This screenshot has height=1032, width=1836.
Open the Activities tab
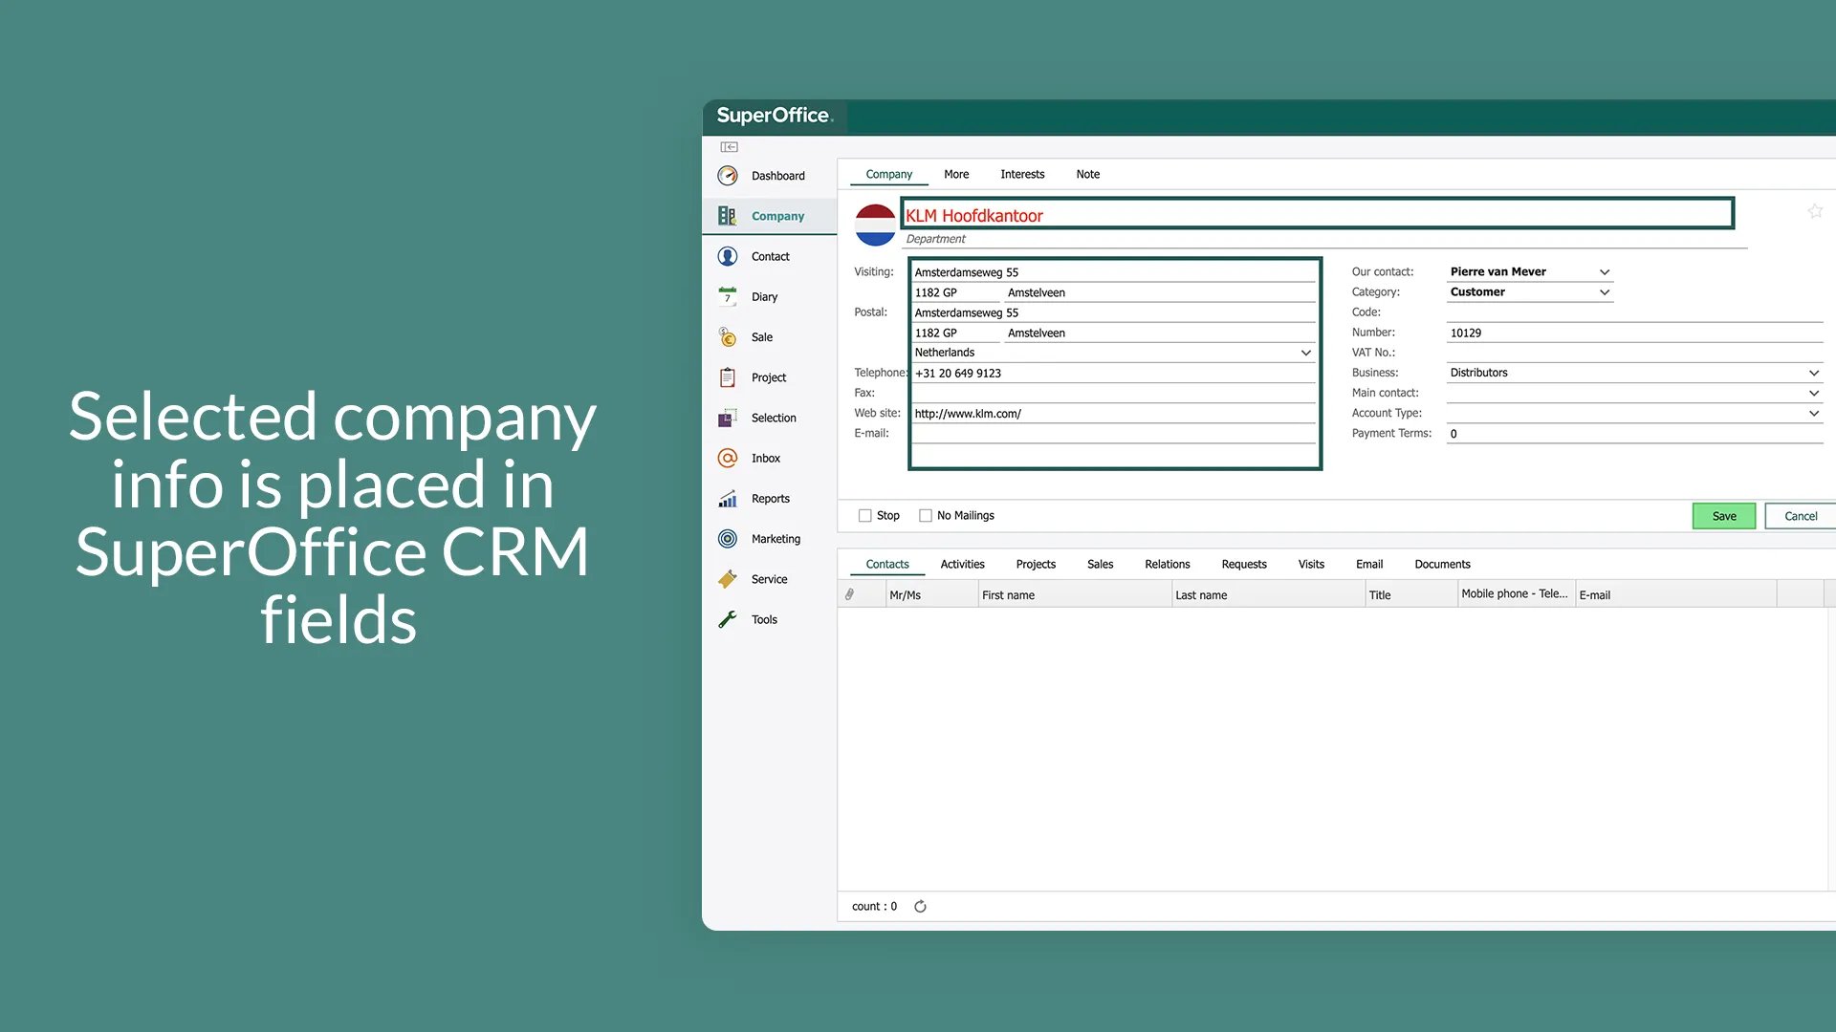click(x=962, y=565)
